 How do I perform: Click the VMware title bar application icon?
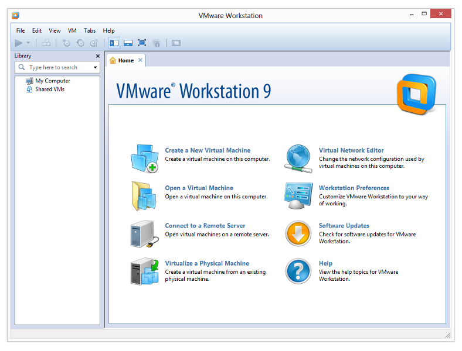(x=15, y=15)
